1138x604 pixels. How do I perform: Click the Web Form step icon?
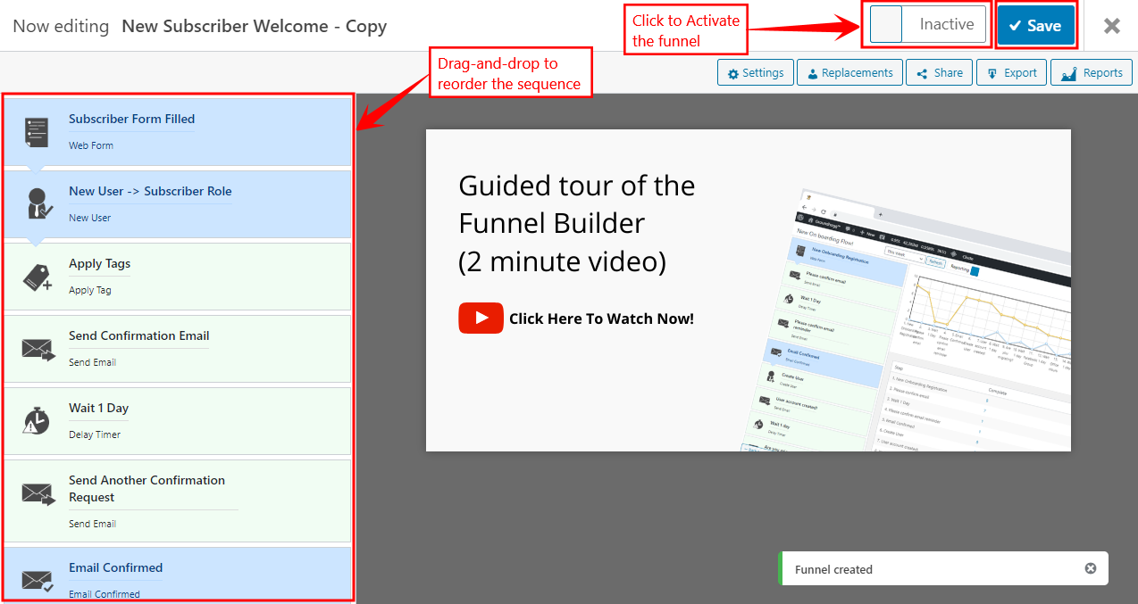[x=36, y=132]
